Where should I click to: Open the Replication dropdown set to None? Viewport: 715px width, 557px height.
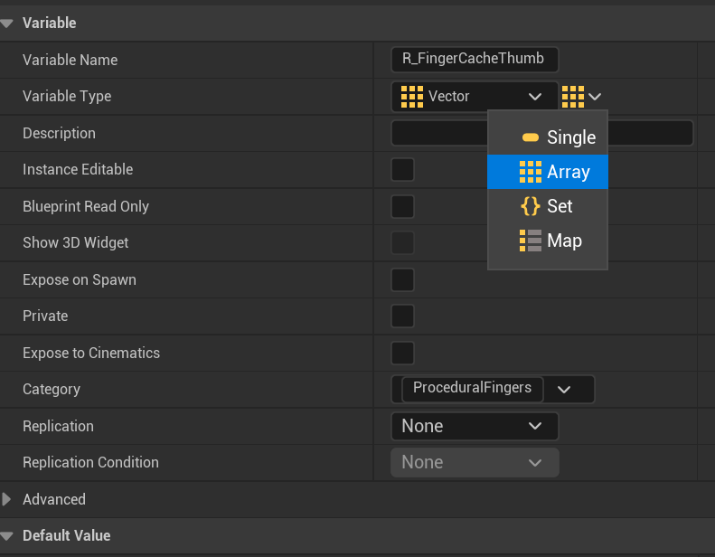[x=475, y=426]
